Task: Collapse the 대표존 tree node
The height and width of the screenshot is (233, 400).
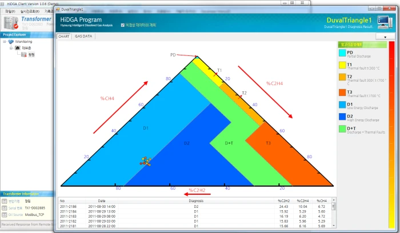Action: tap(11, 48)
